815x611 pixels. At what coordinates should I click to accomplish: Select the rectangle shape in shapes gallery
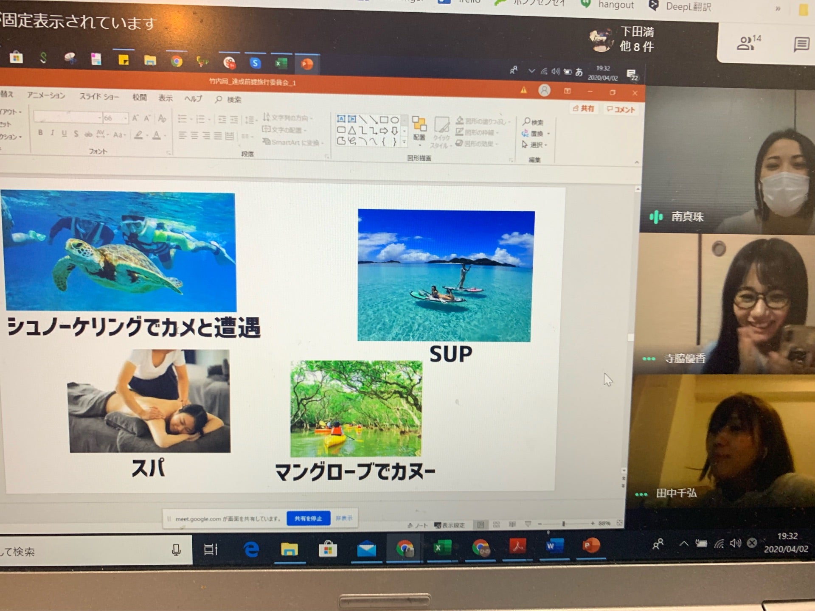(384, 120)
